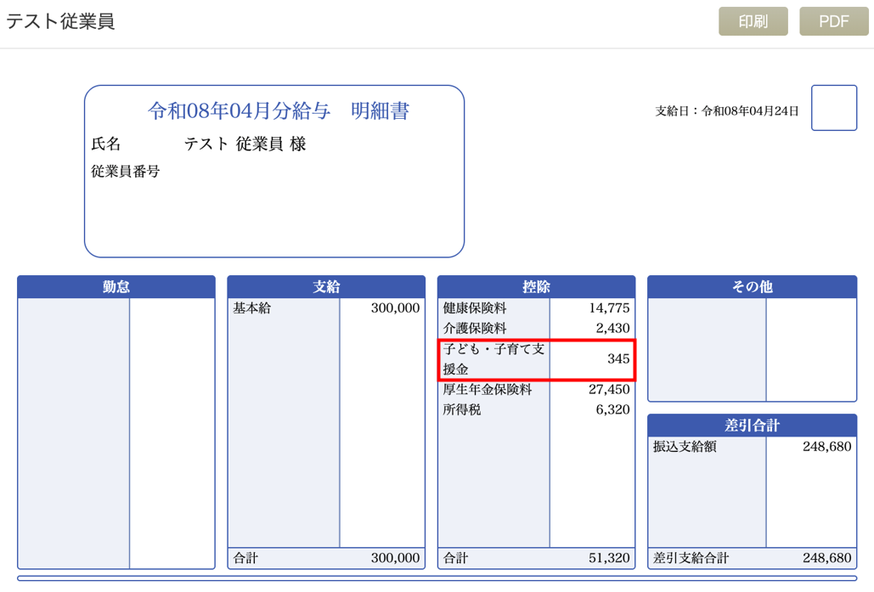Click the 支給日：令和08年04月24日 text
874x592 pixels.
coord(727,111)
